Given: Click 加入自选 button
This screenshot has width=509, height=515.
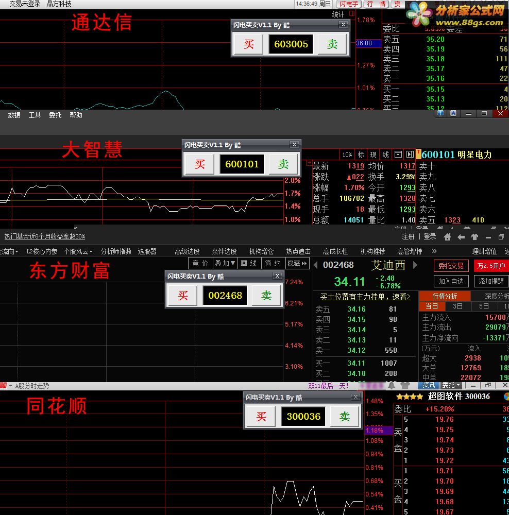Looking at the screenshot, I should click(451, 282).
